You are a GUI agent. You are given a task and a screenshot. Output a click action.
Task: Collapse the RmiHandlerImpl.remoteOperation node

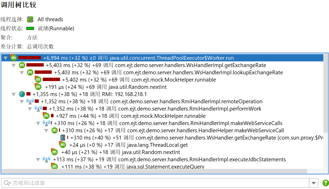coord(22,101)
